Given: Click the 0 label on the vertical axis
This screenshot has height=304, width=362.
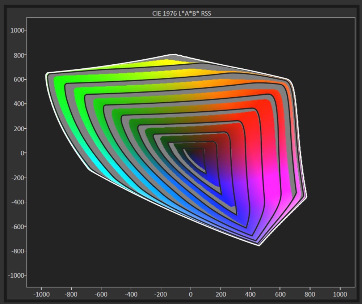Looking at the screenshot, I should (22, 153).
